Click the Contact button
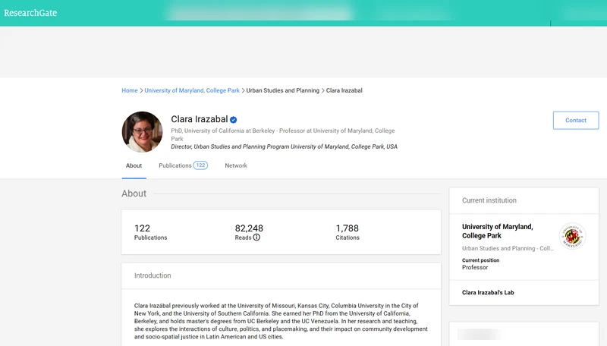Image resolution: width=607 pixels, height=346 pixels. [x=576, y=121]
